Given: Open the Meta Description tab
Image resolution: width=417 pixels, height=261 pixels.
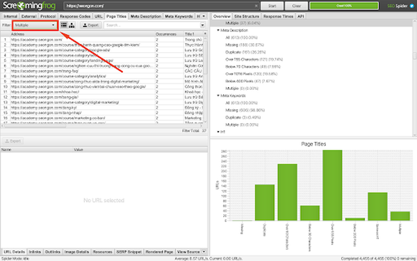Looking at the screenshot, I should coord(146,16).
